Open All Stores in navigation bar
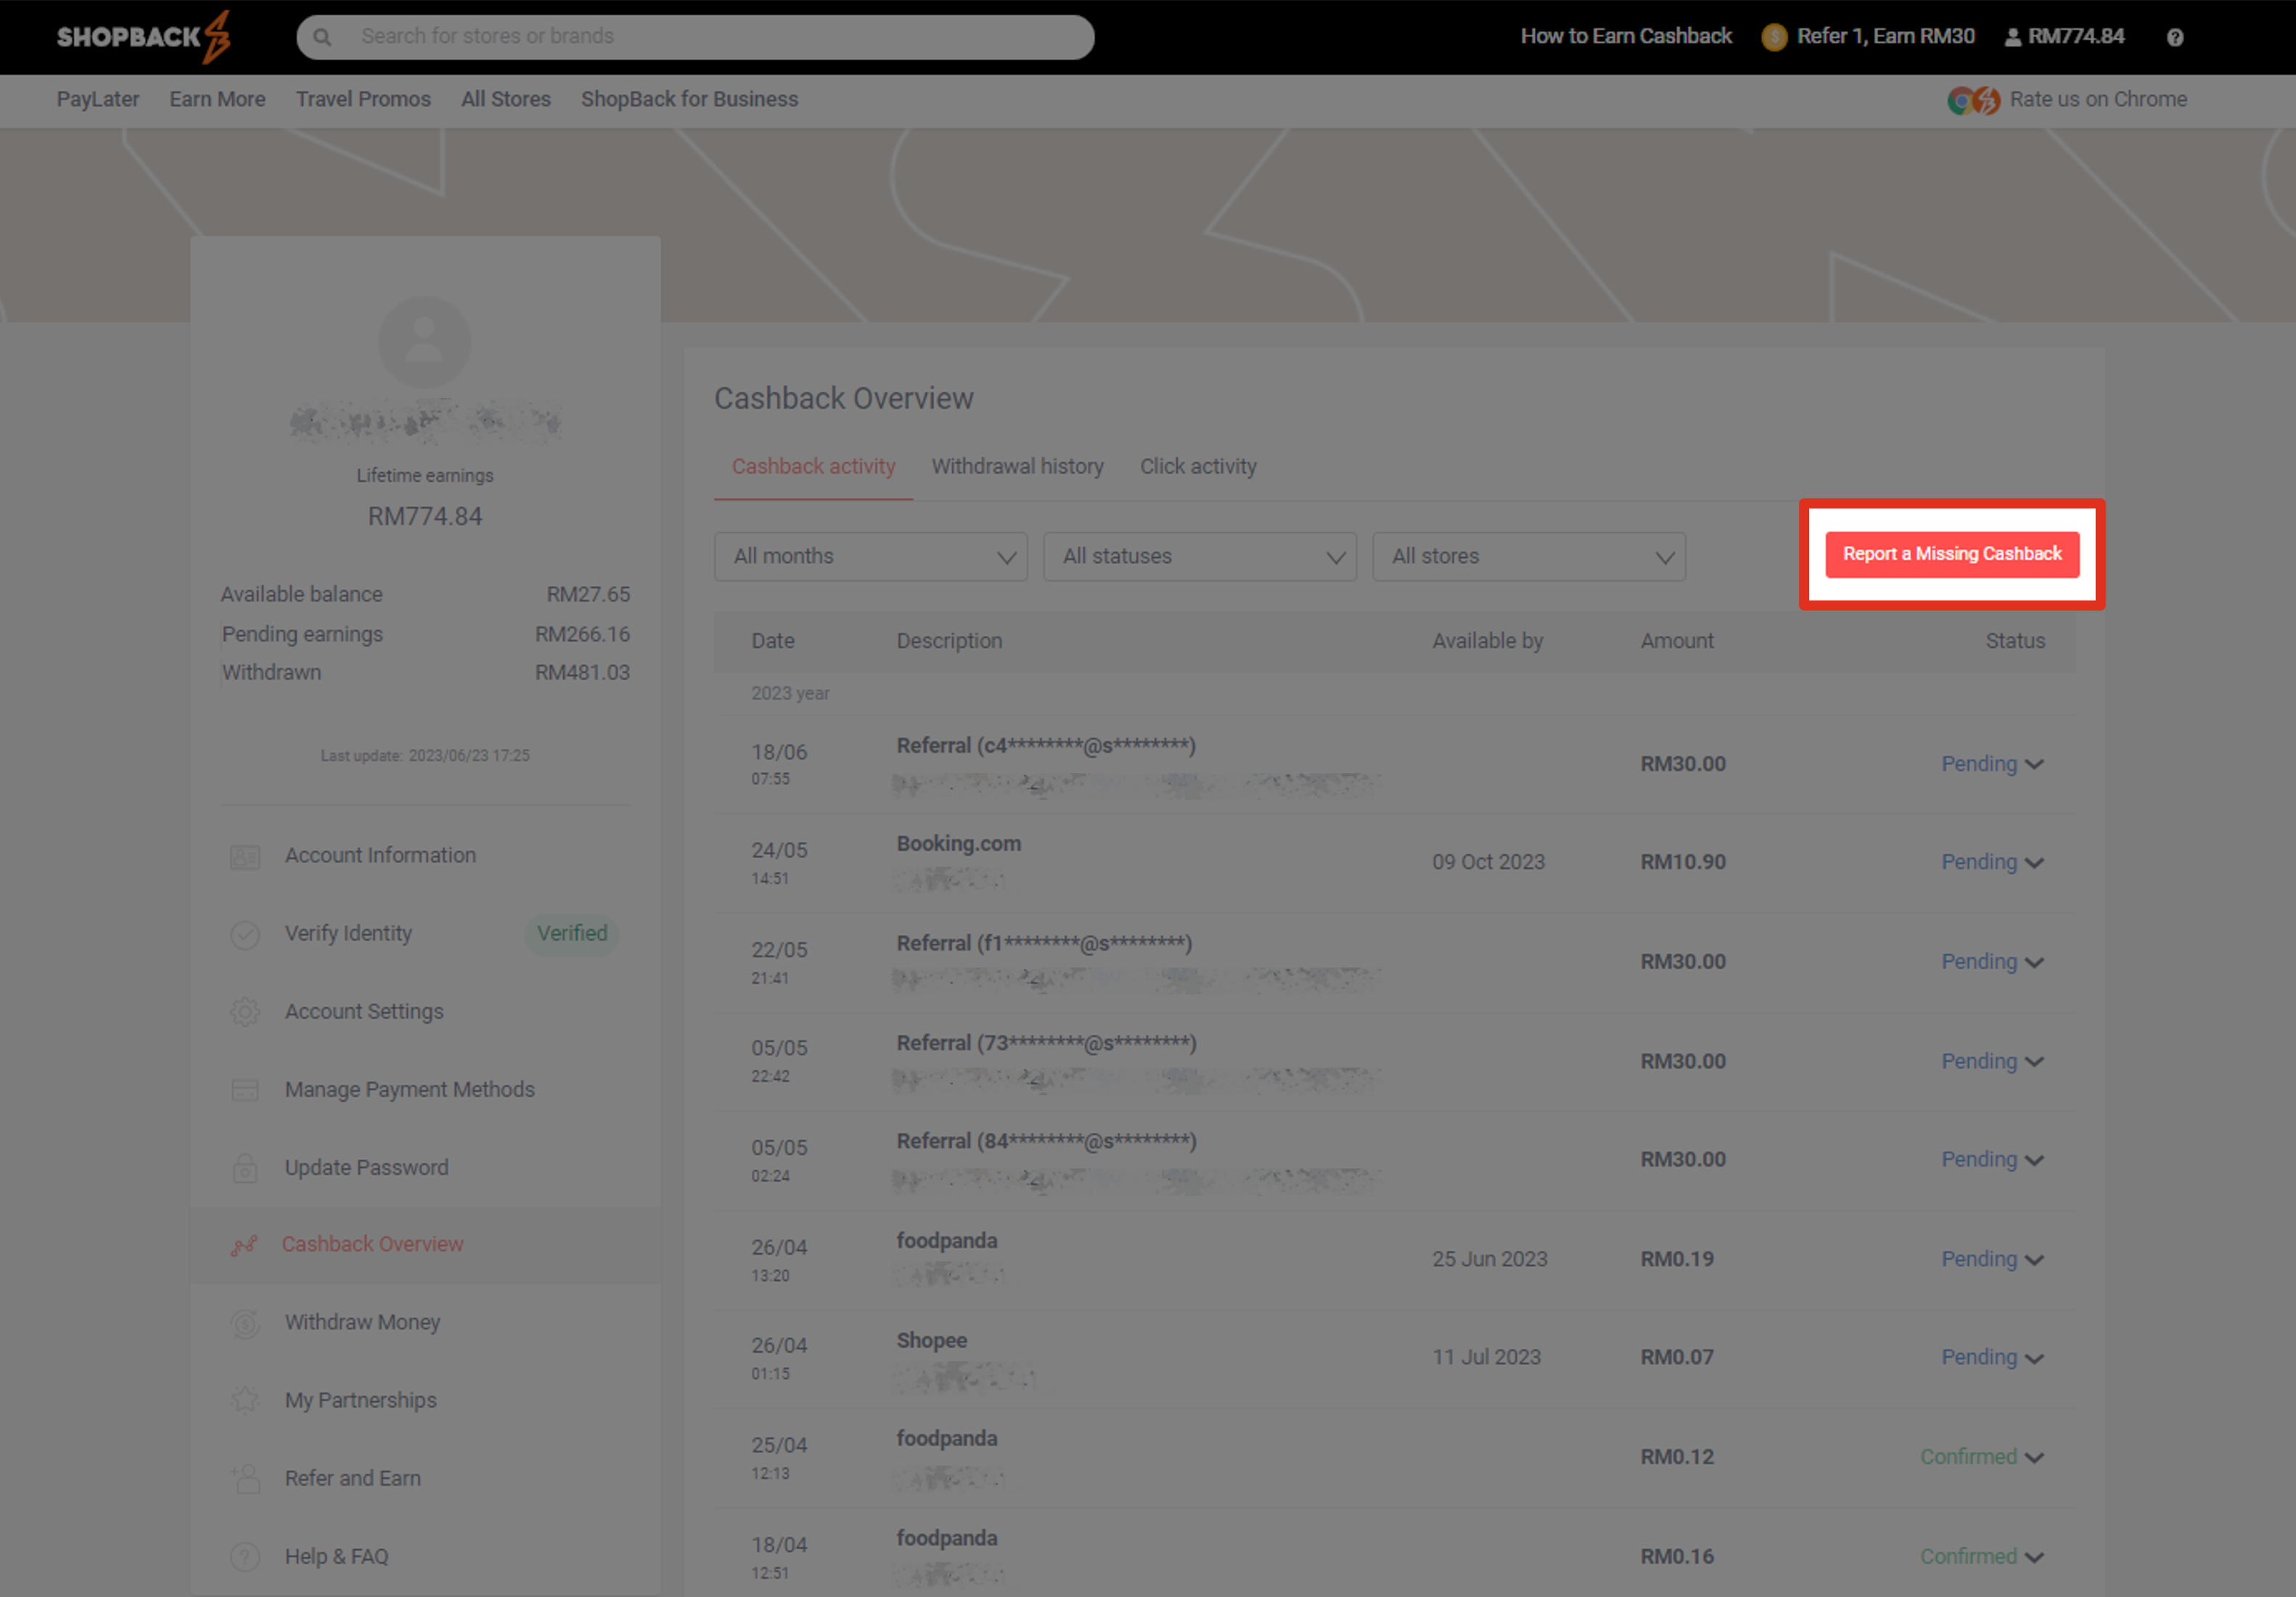The image size is (2296, 1597). 506,99
